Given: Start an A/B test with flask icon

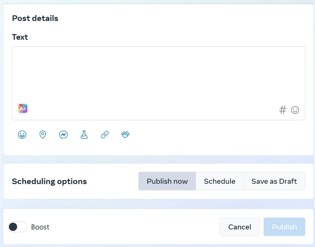Looking at the screenshot, I should 84,135.
